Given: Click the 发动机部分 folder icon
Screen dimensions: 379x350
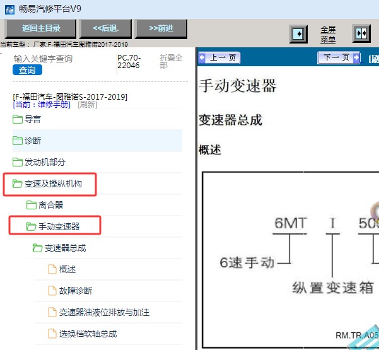Looking at the screenshot, I should pos(18,162).
